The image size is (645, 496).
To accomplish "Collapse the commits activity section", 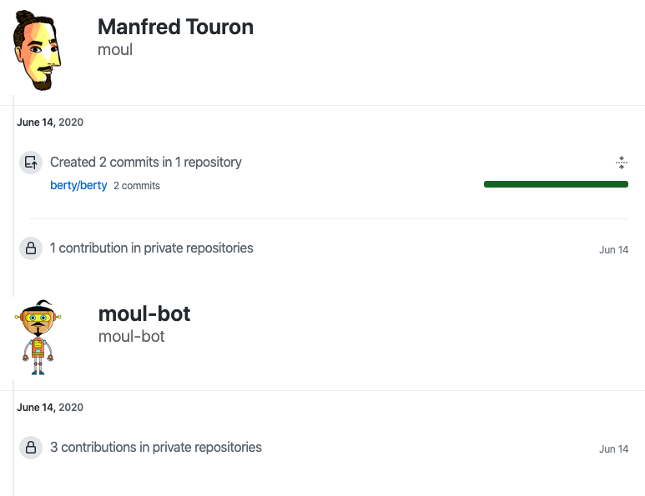I will tap(621, 163).
